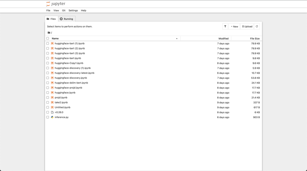Click the root folder breadcrumb icon
307x171 pixels.
coord(49,33)
